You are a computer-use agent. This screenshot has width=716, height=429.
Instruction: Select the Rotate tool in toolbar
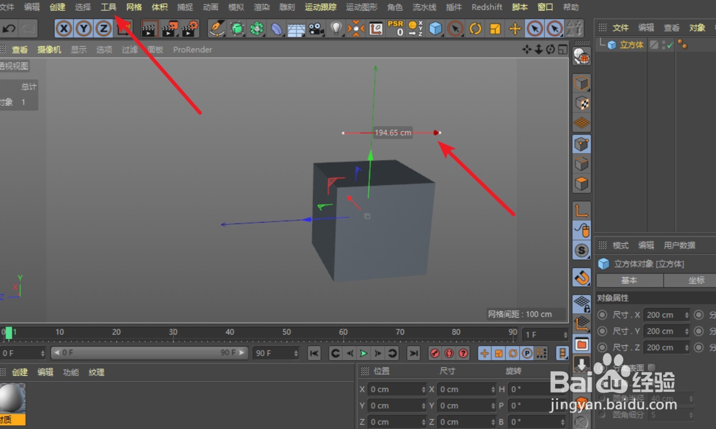[x=475, y=29]
